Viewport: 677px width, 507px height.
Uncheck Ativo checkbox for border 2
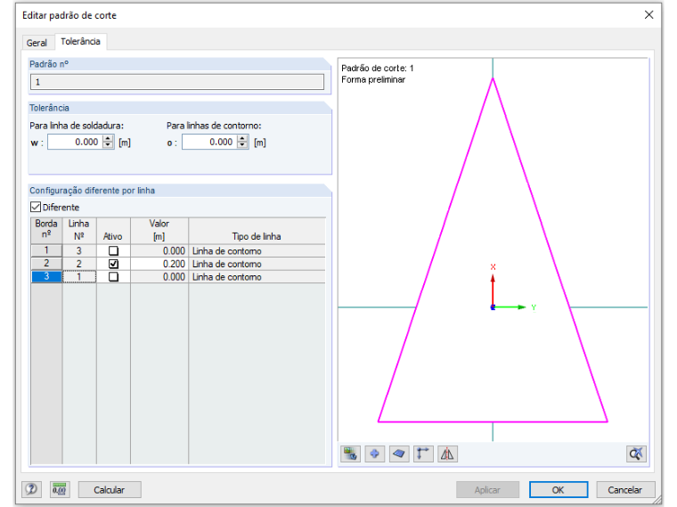pyautogui.click(x=113, y=264)
